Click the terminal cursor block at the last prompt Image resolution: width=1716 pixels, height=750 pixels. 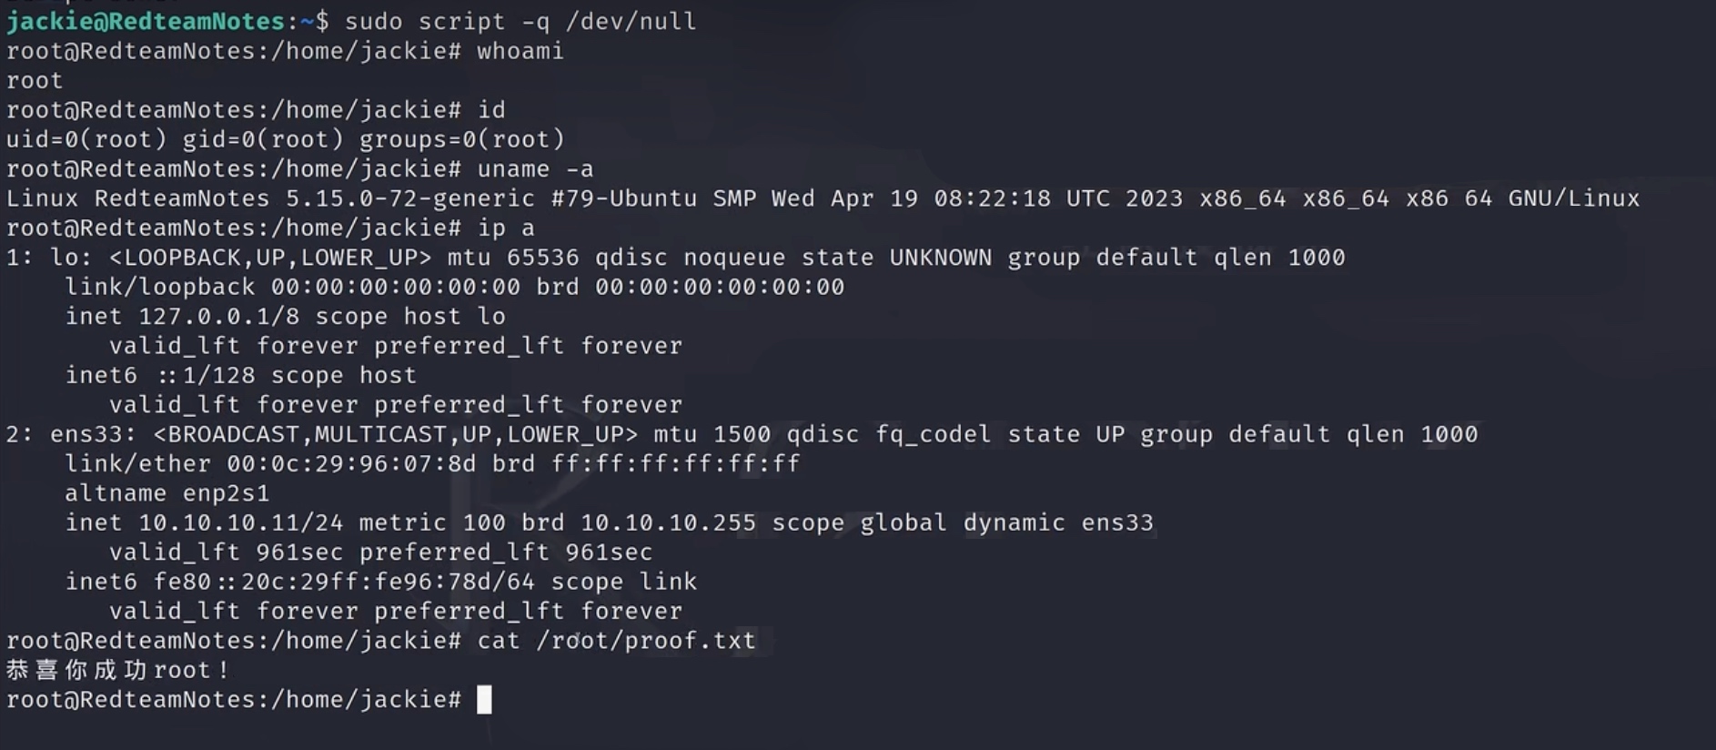tap(484, 699)
